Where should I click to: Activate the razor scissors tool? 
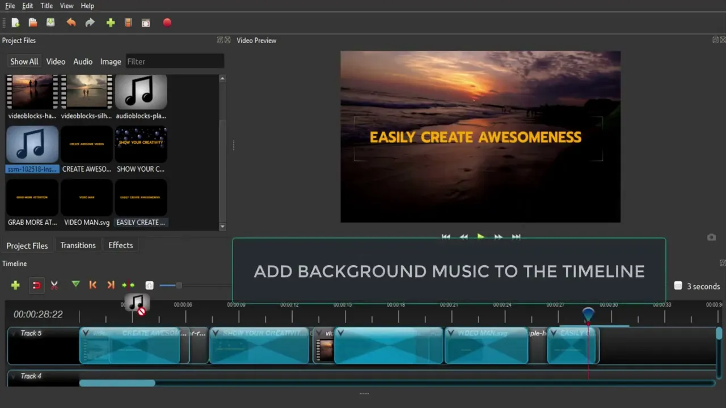click(54, 285)
